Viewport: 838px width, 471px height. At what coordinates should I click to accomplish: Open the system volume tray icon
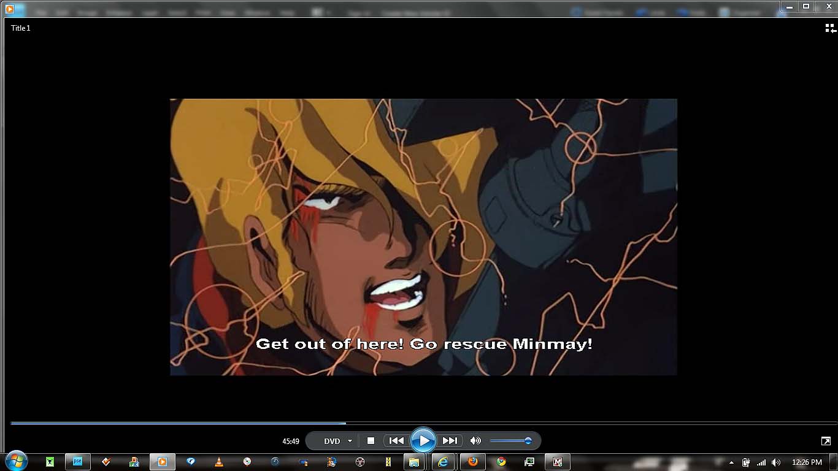point(776,462)
